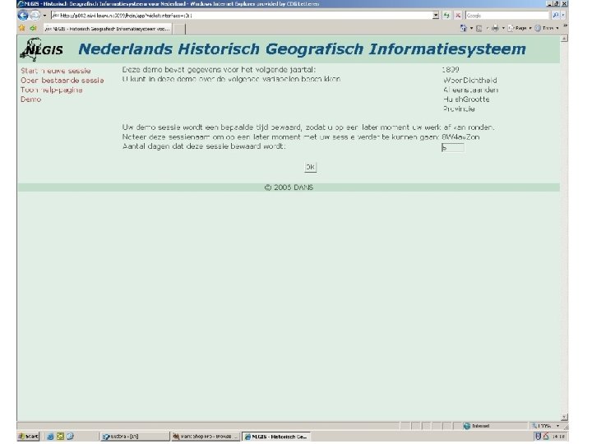Select the NLGIS browser tab

click(x=107, y=29)
